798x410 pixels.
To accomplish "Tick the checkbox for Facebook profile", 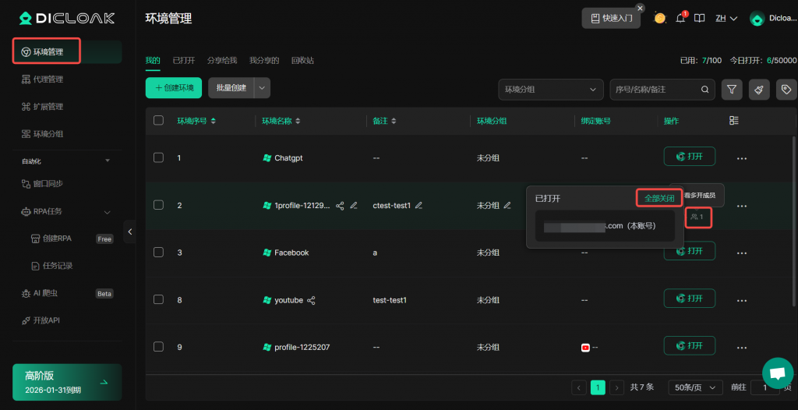I will click(159, 253).
